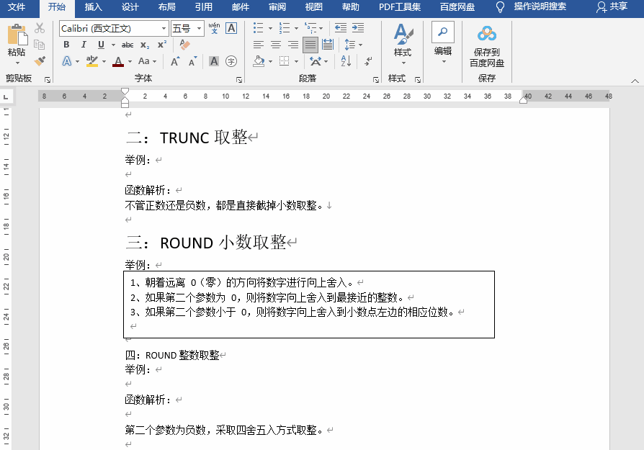Image resolution: width=644 pixels, height=450 pixels.
Task: Clear all formatting with eraser icon
Action: point(185,45)
